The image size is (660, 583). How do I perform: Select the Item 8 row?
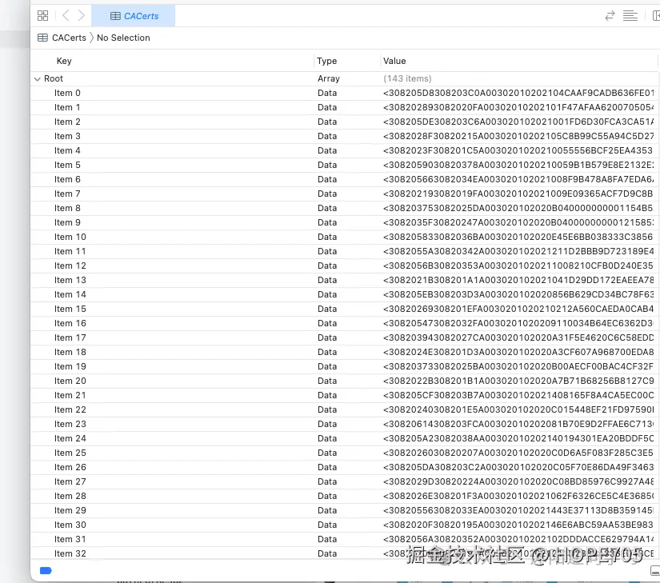click(x=344, y=208)
